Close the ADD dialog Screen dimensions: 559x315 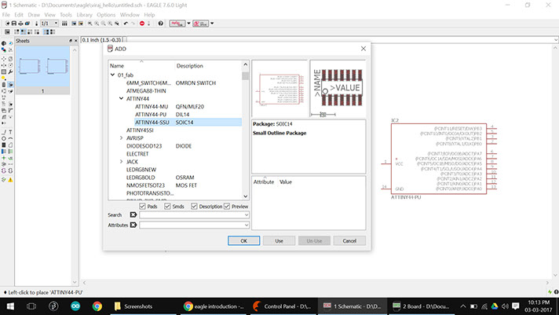pos(364,49)
